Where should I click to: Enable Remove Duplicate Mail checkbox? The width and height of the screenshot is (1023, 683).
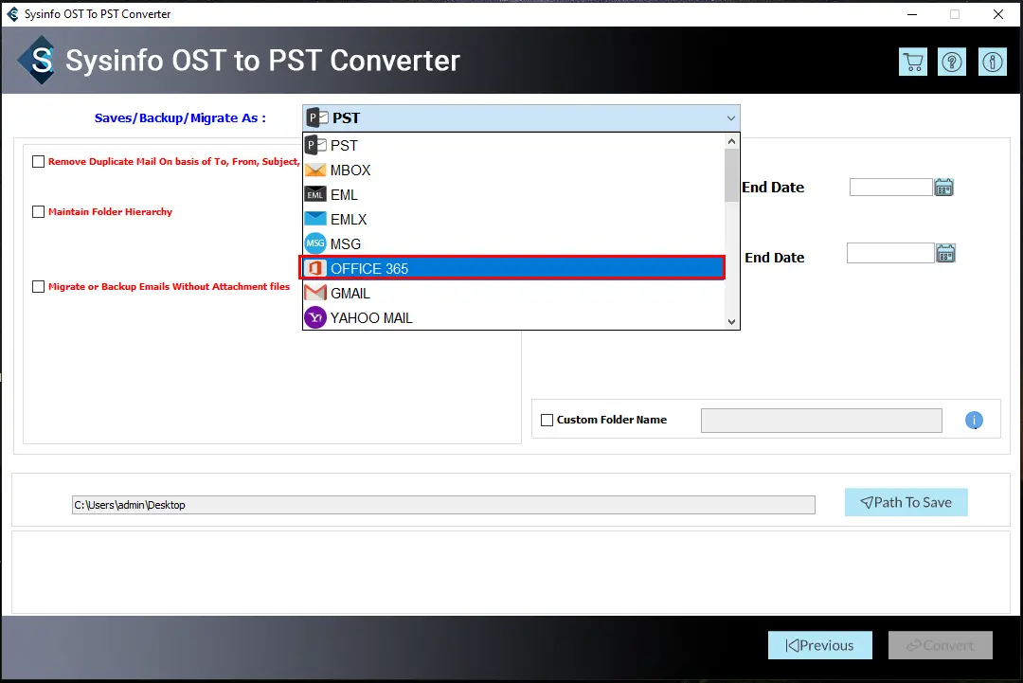pos(39,161)
